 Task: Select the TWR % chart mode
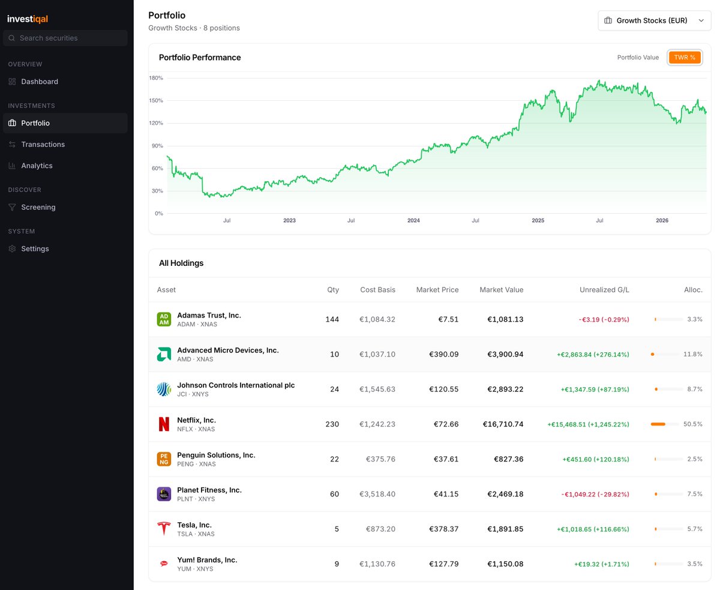[685, 58]
